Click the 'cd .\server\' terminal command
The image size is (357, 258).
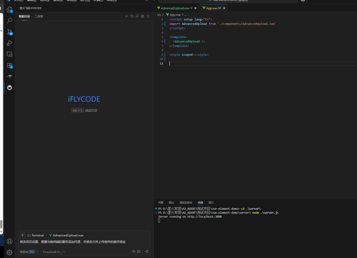251,209
